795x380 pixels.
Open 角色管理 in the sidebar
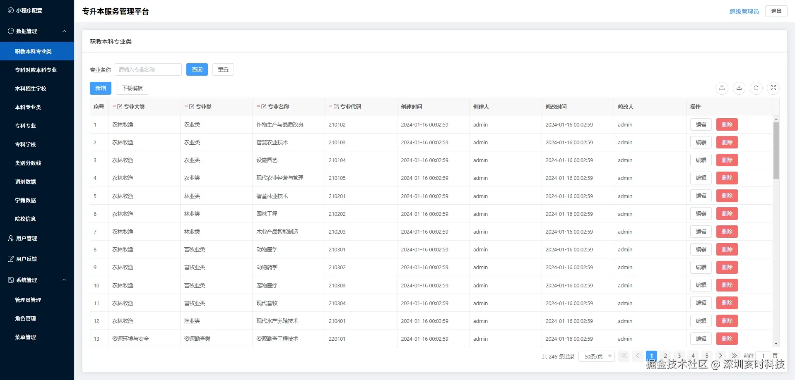(x=37, y=318)
